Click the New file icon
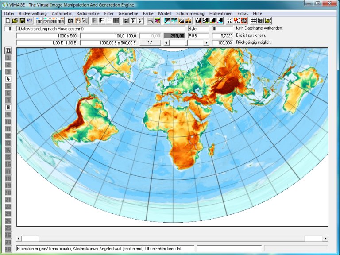This screenshot has height=255, width=340. pyautogui.click(x=8, y=21)
